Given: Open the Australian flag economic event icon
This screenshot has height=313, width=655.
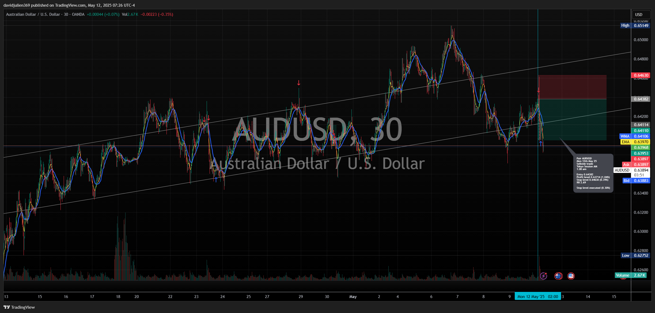Looking at the screenshot, I should [x=558, y=276].
